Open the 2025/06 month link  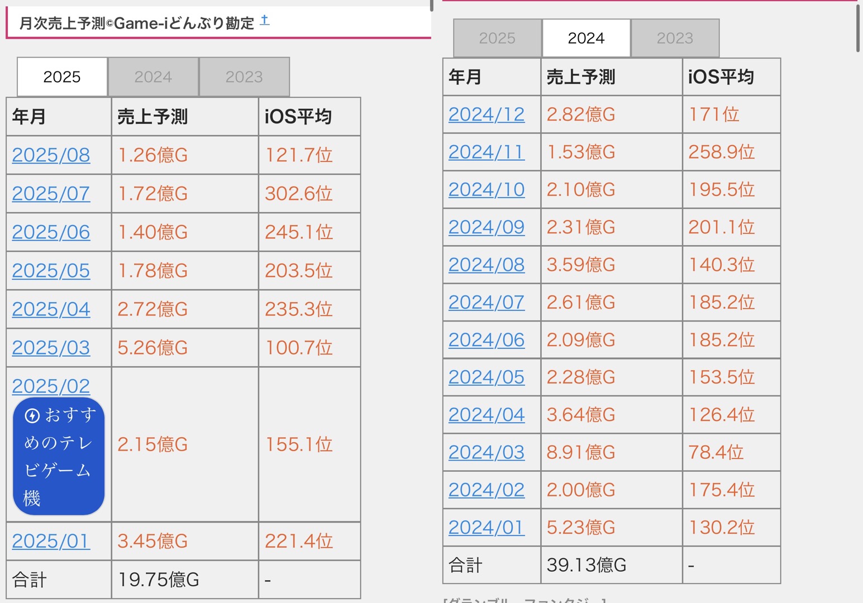click(51, 232)
